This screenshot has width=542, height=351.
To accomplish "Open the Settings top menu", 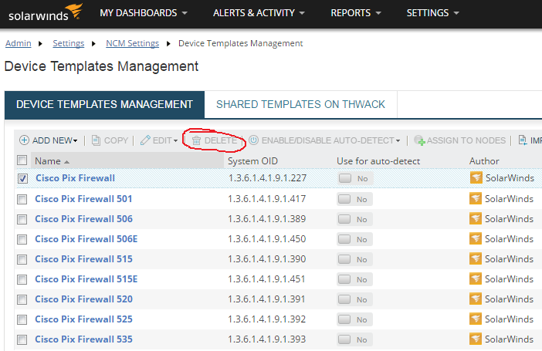I will click(x=433, y=13).
